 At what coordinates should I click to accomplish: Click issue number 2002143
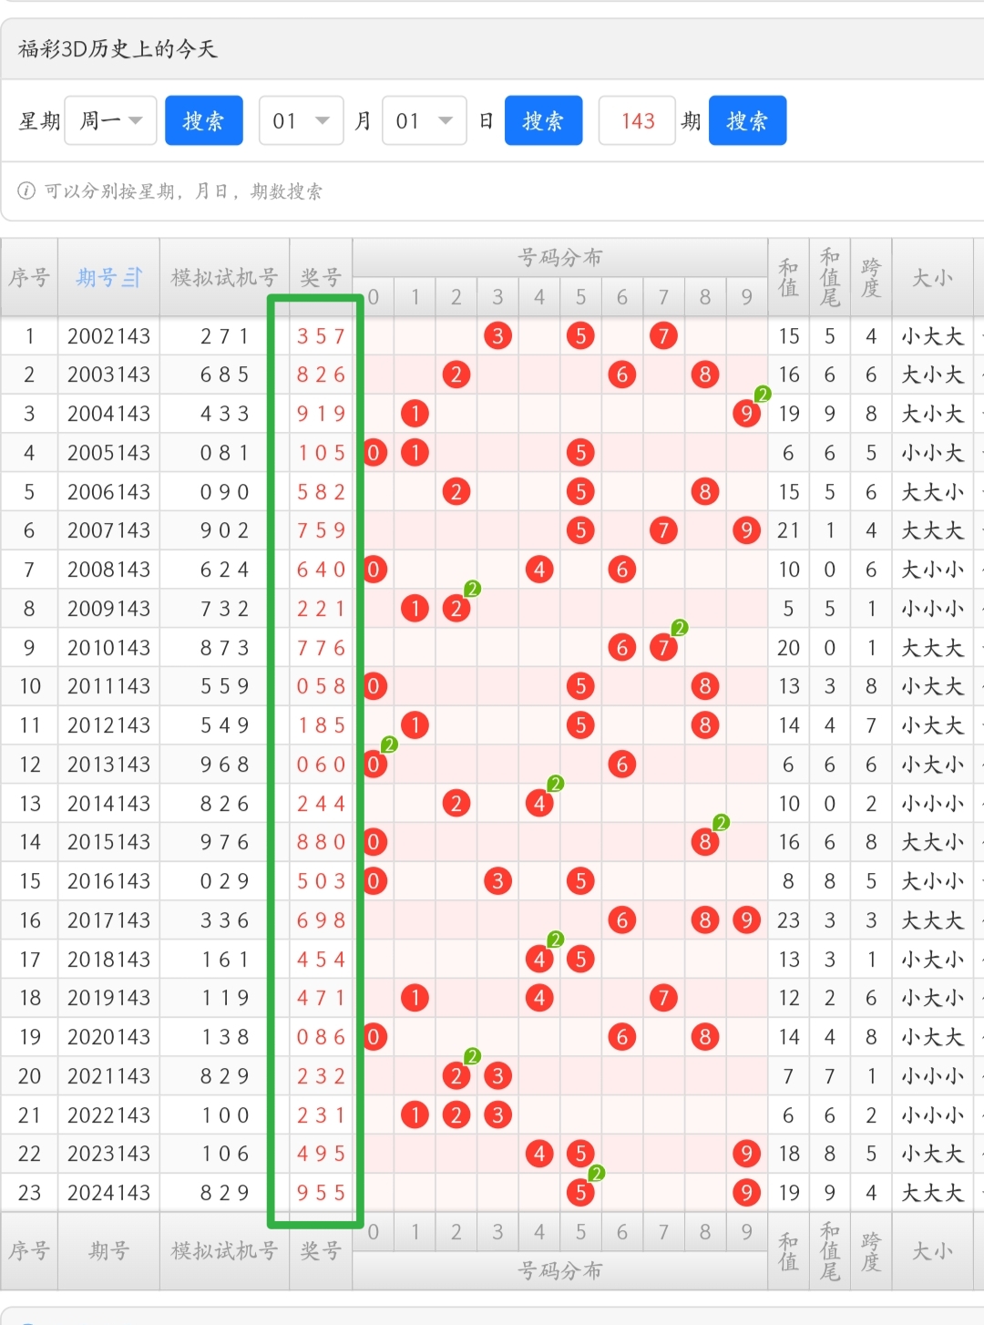(108, 336)
